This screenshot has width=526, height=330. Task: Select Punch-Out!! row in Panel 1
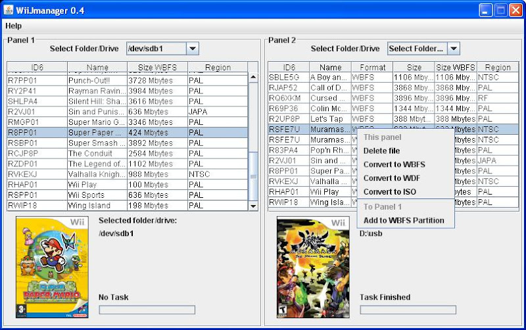pyautogui.click(x=97, y=80)
